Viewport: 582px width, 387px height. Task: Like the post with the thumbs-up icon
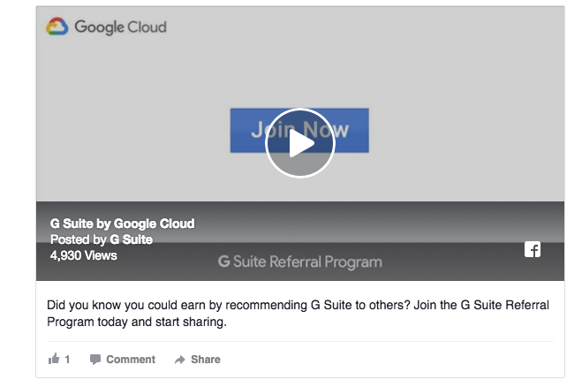coord(54,359)
